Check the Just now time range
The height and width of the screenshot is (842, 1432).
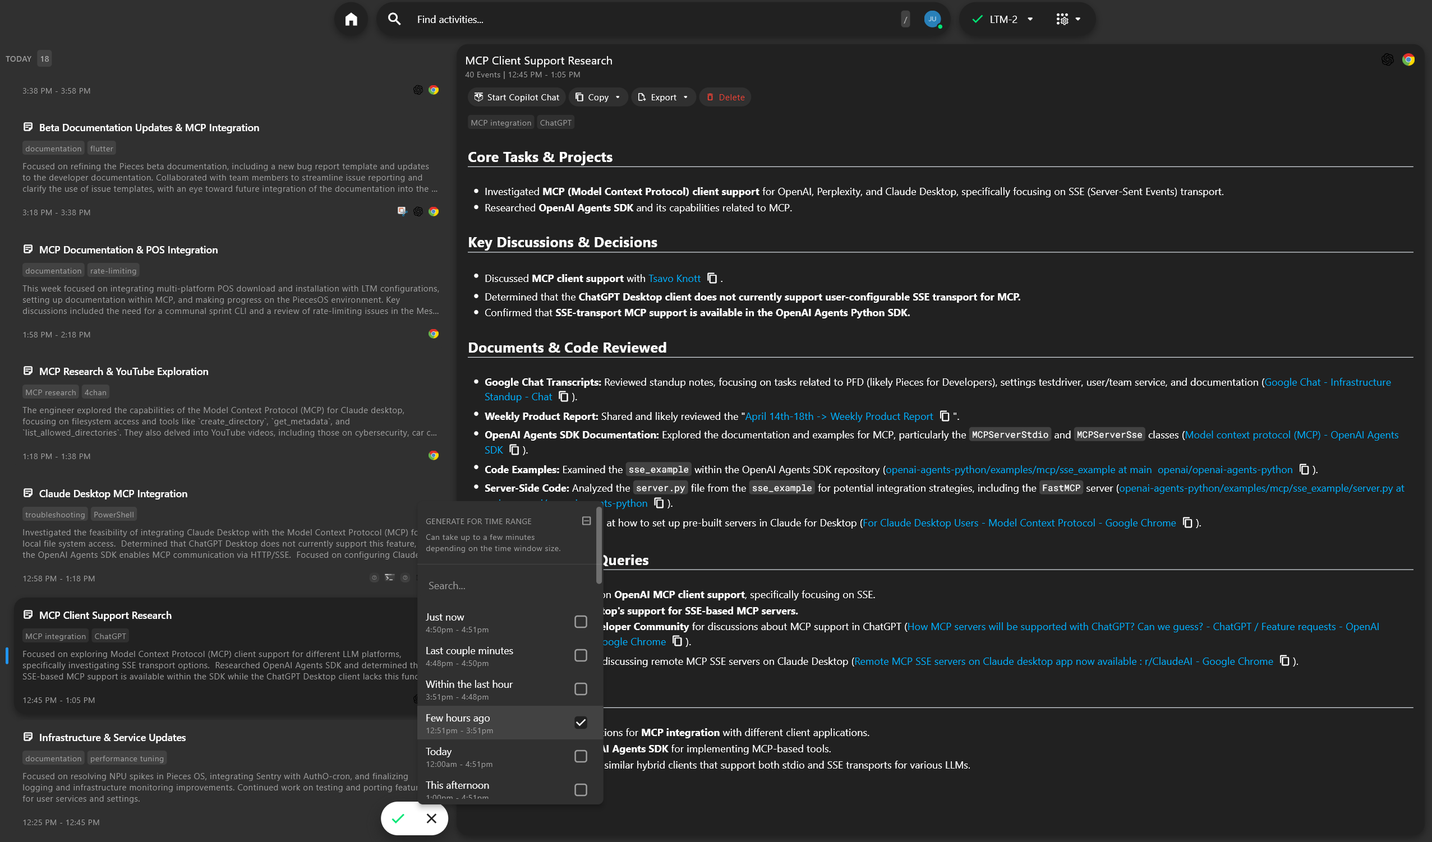point(580,622)
